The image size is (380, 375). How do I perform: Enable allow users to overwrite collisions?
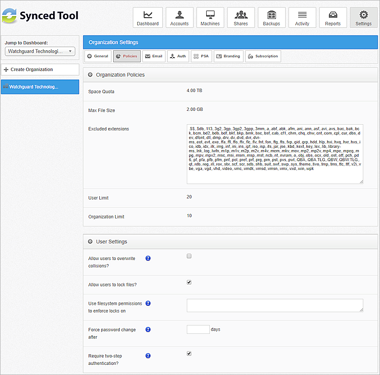point(189,255)
